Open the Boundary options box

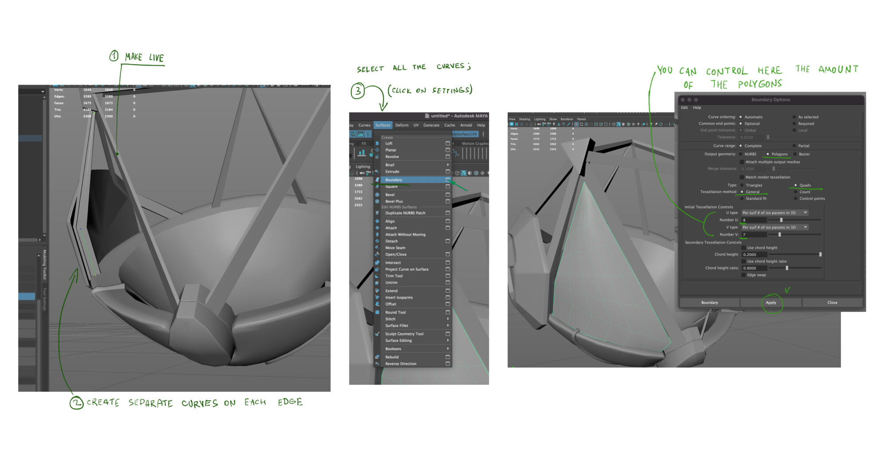pyautogui.click(x=447, y=180)
